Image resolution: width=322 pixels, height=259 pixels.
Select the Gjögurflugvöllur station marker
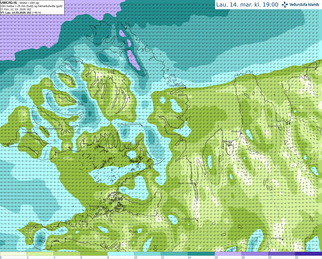185,88
